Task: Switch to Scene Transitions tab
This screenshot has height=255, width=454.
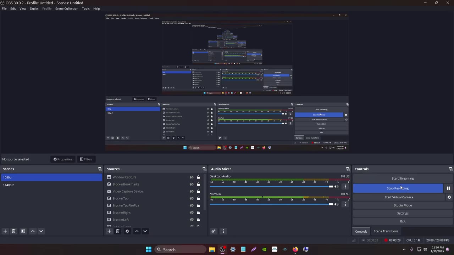Action: (386, 231)
